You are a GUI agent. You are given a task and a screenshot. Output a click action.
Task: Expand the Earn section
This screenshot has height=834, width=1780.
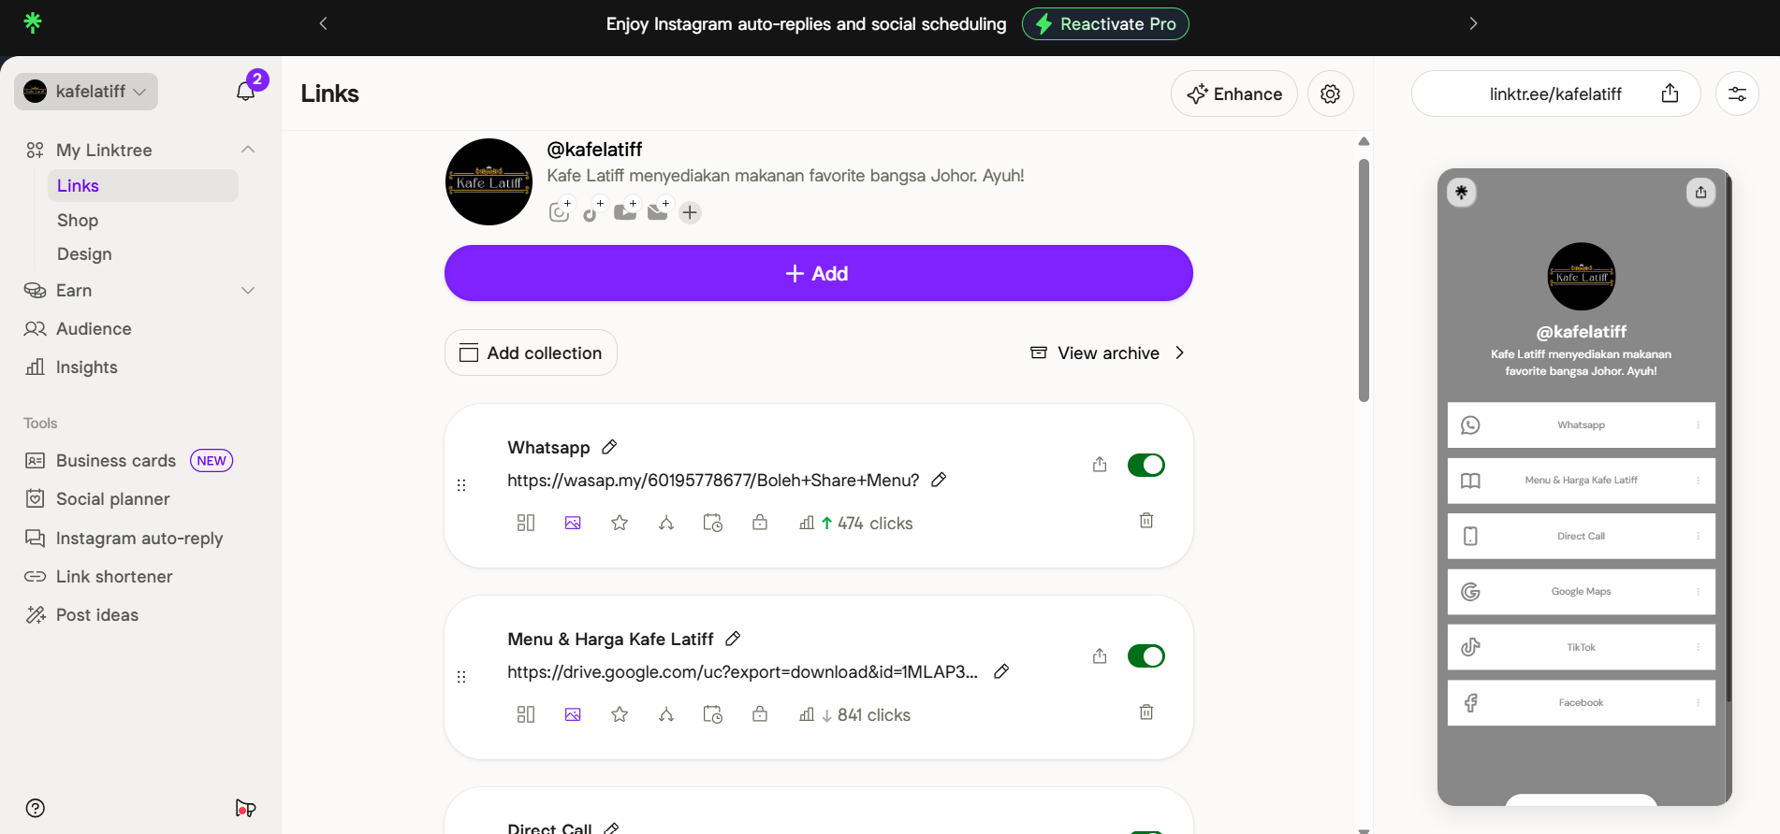pos(248,291)
